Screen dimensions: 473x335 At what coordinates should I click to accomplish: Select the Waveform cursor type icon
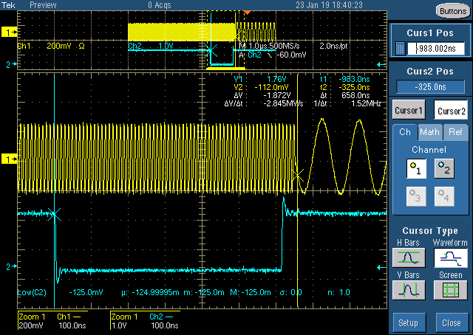[x=450, y=258]
